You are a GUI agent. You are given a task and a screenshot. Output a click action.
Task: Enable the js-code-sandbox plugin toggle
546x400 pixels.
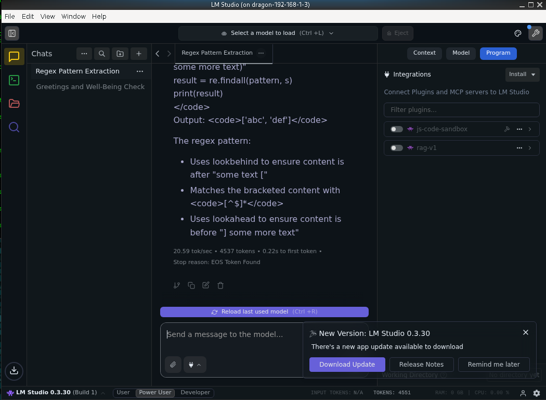(x=397, y=129)
